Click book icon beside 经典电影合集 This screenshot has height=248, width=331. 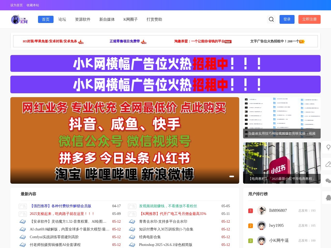coord(132,237)
